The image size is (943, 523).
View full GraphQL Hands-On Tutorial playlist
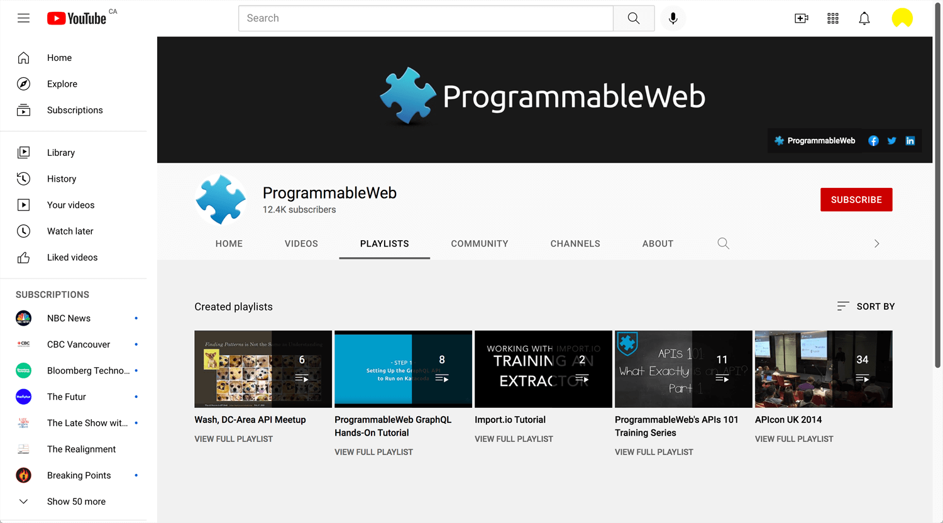tap(373, 452)
